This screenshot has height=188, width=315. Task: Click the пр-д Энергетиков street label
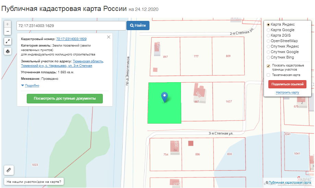(128, 71)
